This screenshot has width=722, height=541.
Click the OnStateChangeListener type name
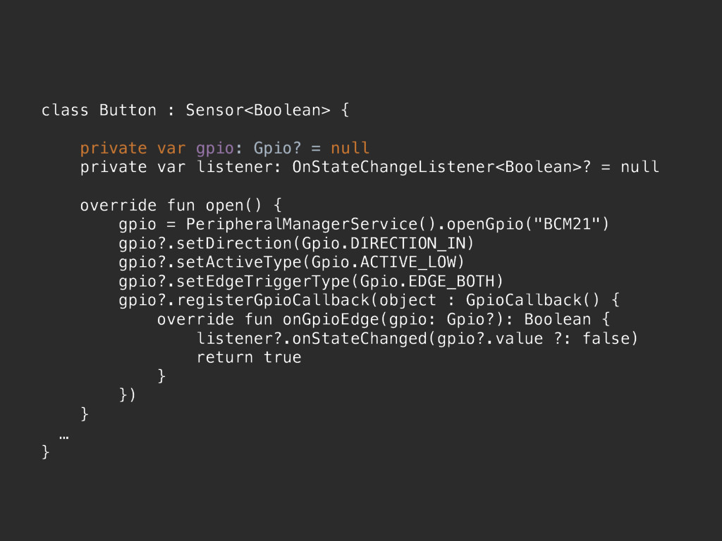coord(393,167)
